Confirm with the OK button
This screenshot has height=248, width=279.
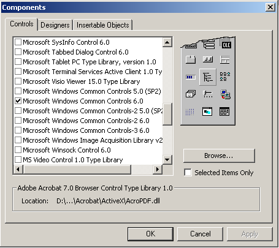click(150, 234)
